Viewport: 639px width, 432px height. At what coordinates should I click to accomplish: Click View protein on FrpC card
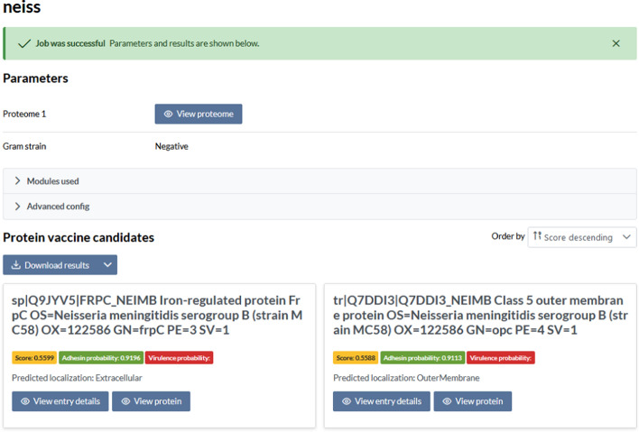coord(151,401)
